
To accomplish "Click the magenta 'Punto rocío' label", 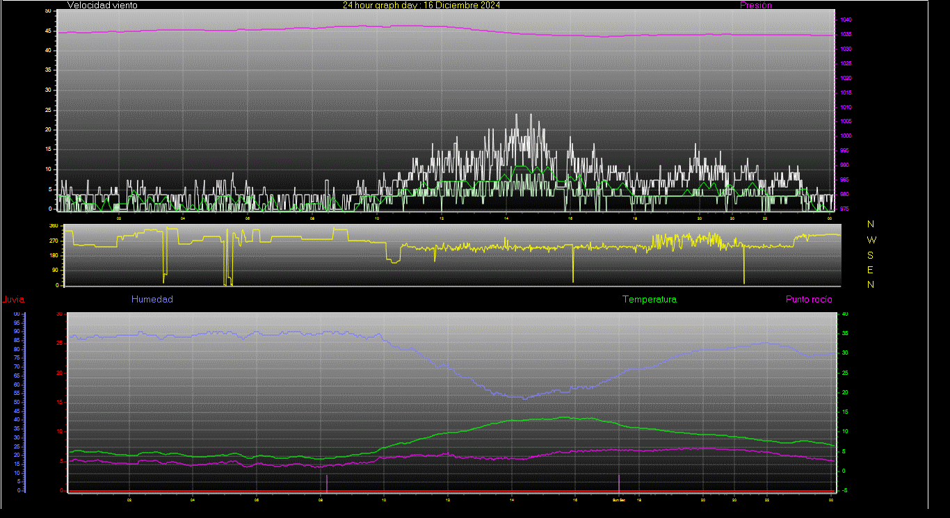I will click(x=809, y=300).
